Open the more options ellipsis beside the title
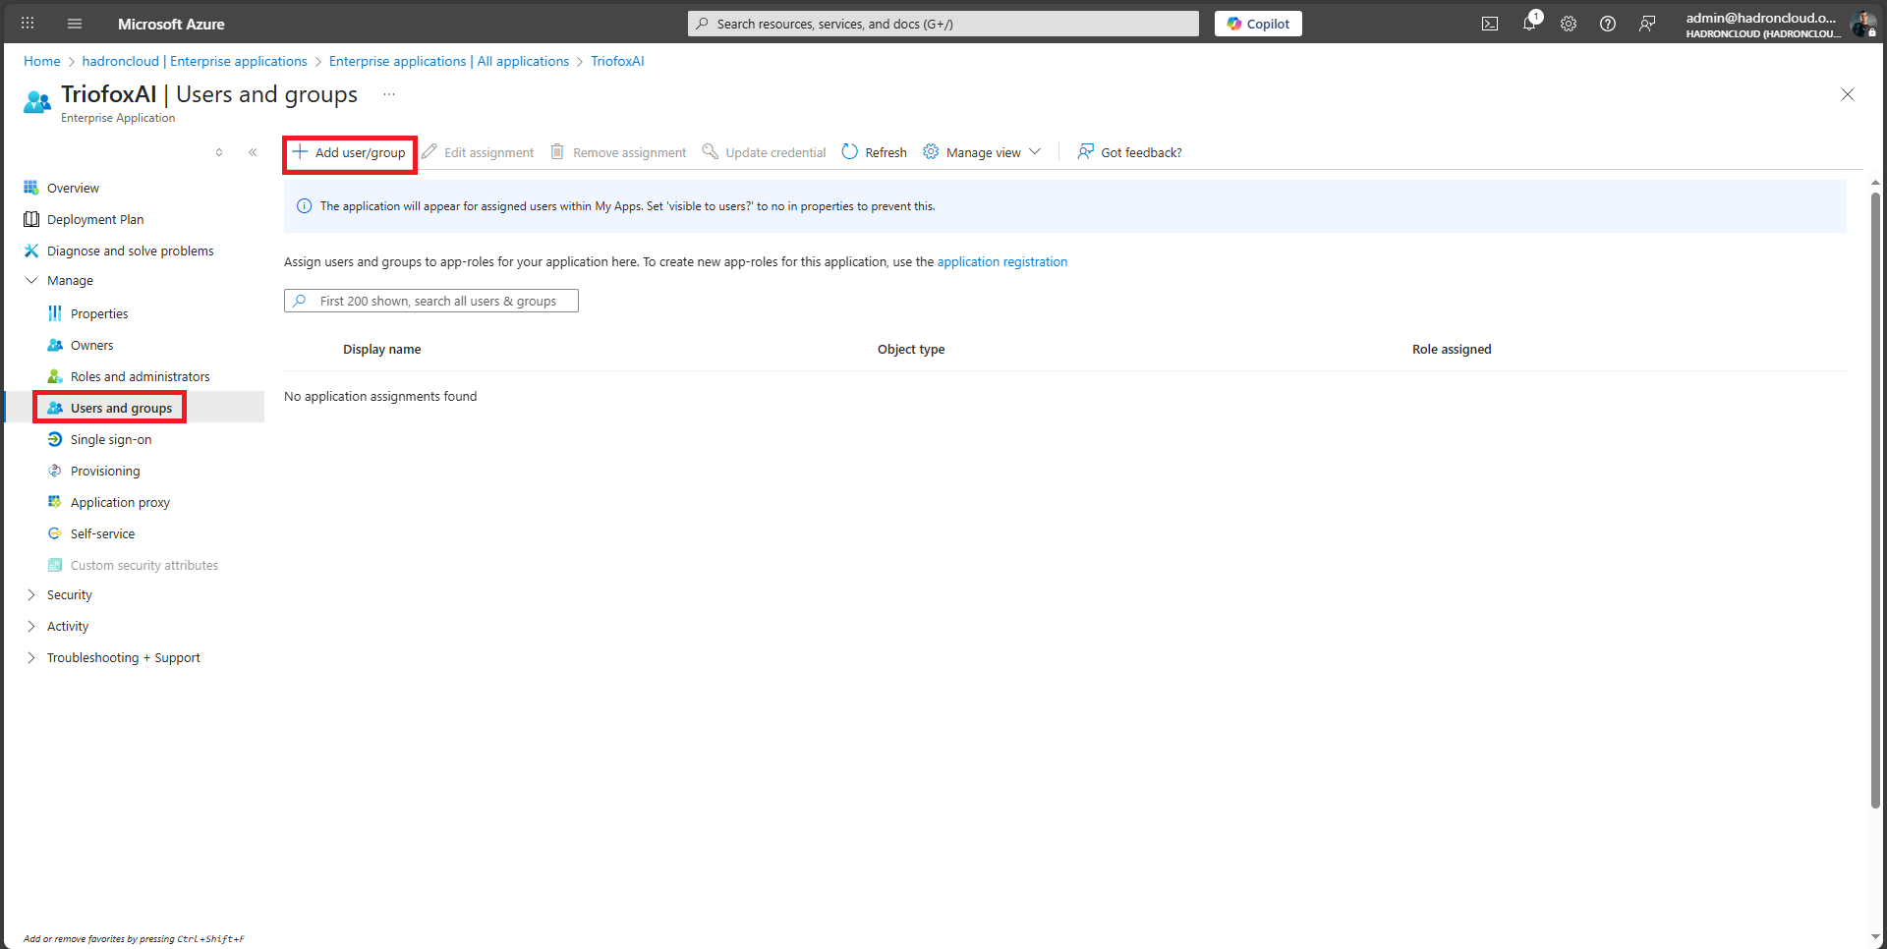 click(389, 94)
